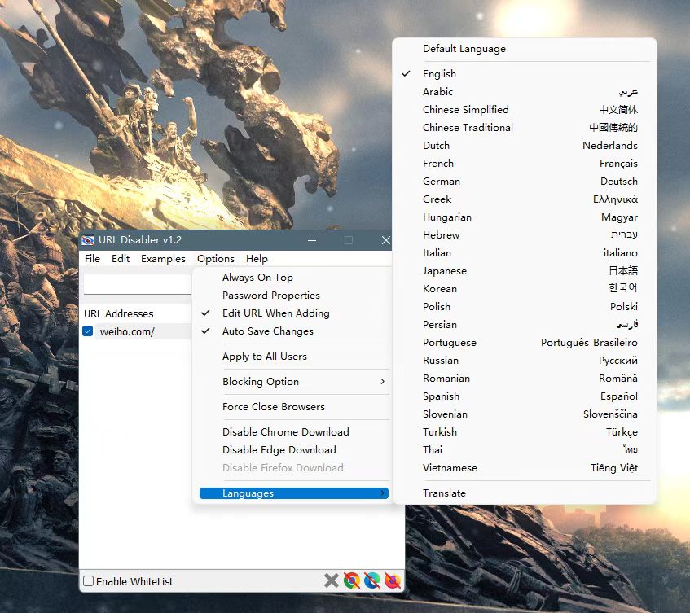Select Arabic language
Image resolution: width=690 pixels, height=613 pixels.
click(524, 92)
